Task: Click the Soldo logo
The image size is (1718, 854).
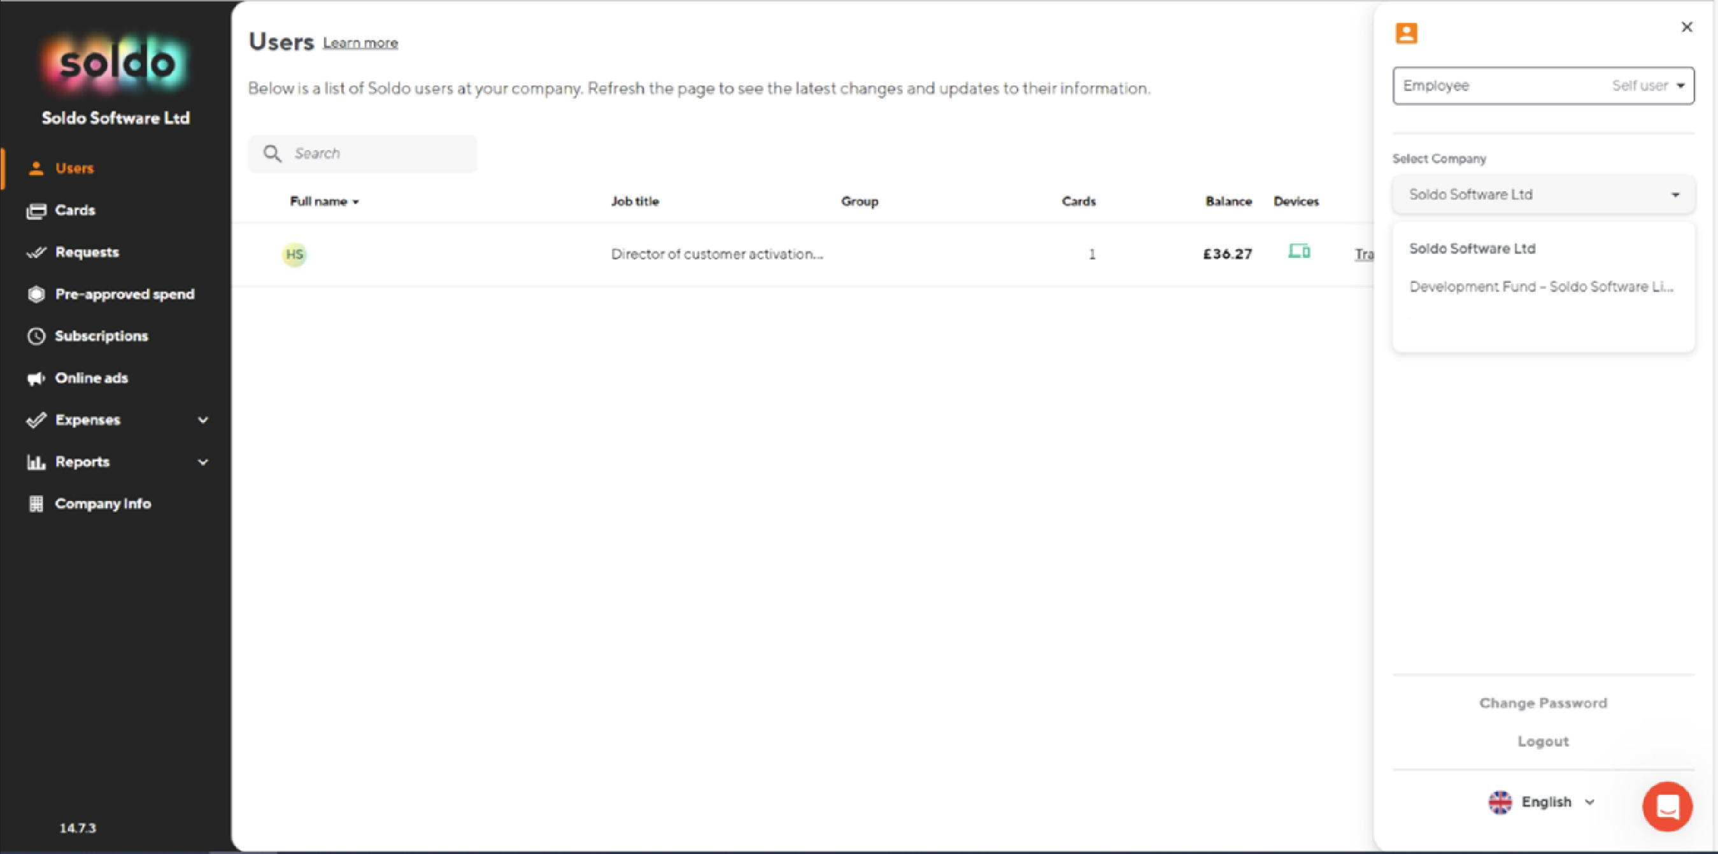Action: point(116,64)
